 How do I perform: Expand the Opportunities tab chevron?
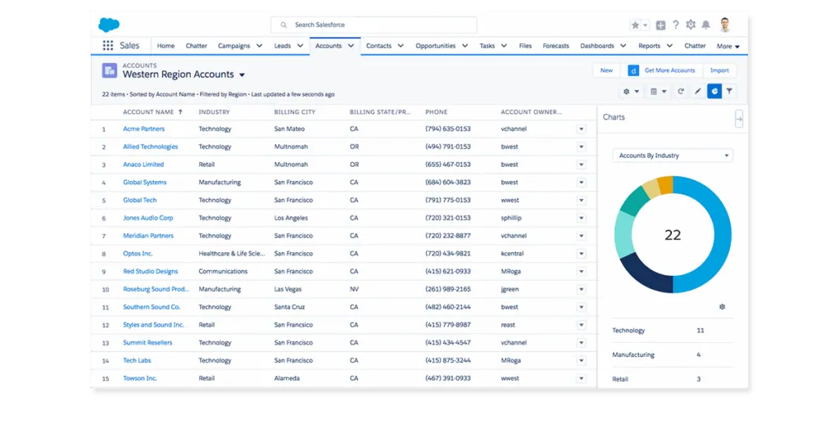[465, 46]
